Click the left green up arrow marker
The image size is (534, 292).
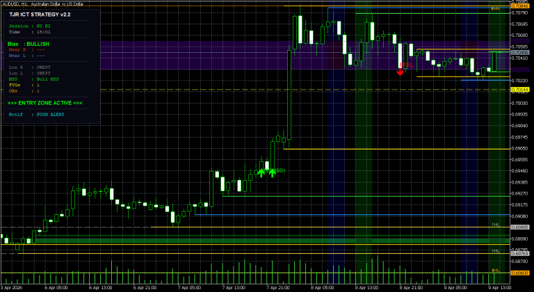[261, 172]
